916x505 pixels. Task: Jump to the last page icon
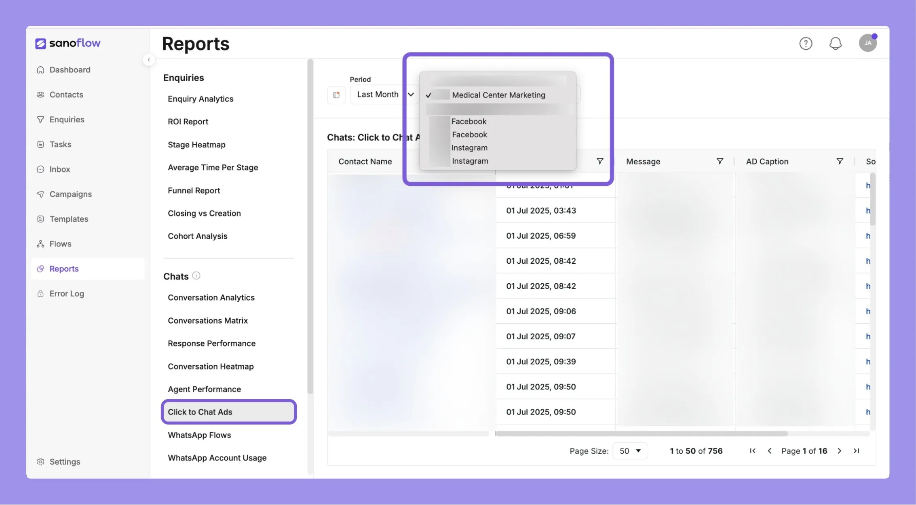856,451
